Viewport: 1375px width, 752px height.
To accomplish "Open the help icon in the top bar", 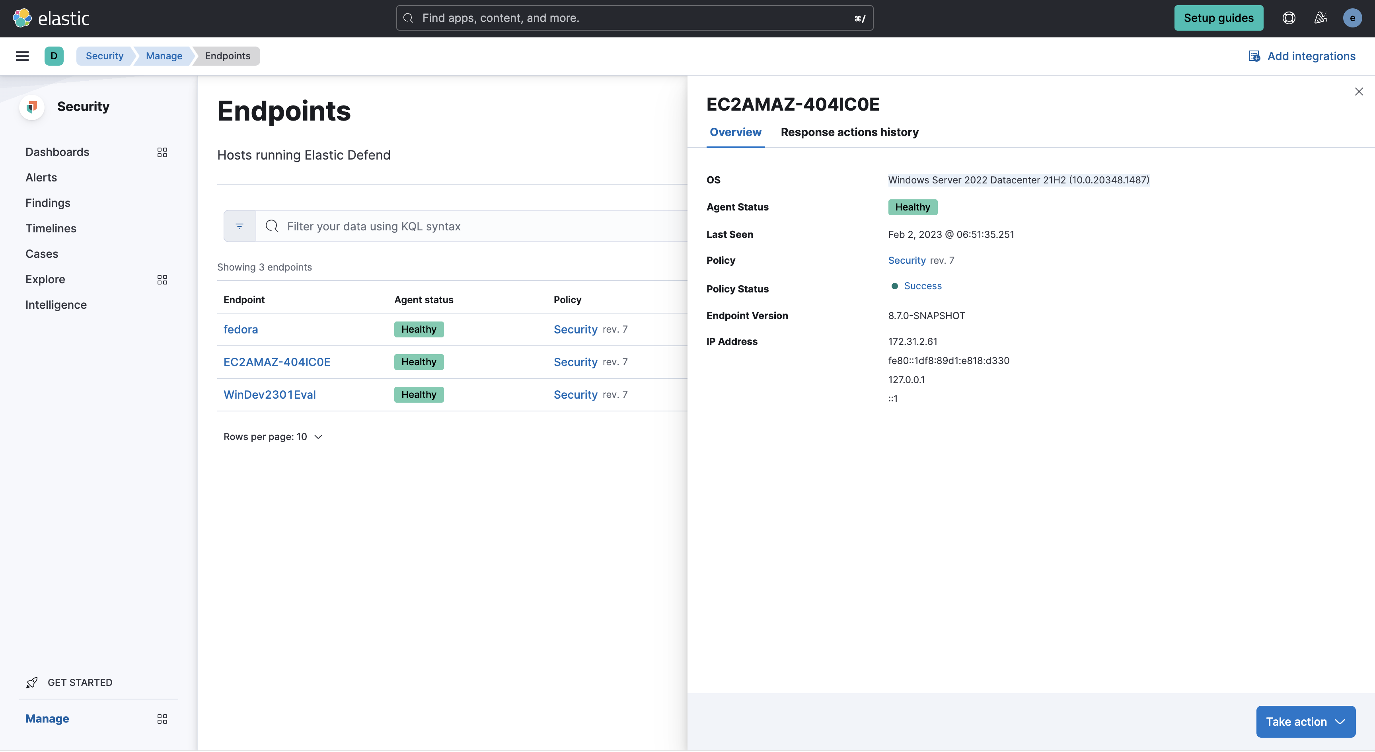I will [x=1289, y=18].
